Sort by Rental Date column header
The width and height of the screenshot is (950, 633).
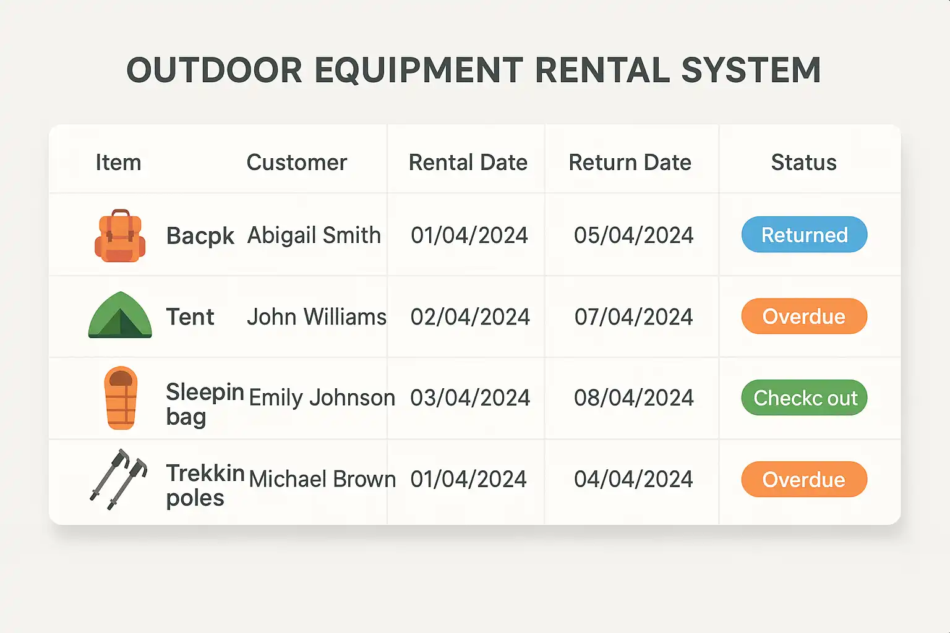(x=468, y=163)
